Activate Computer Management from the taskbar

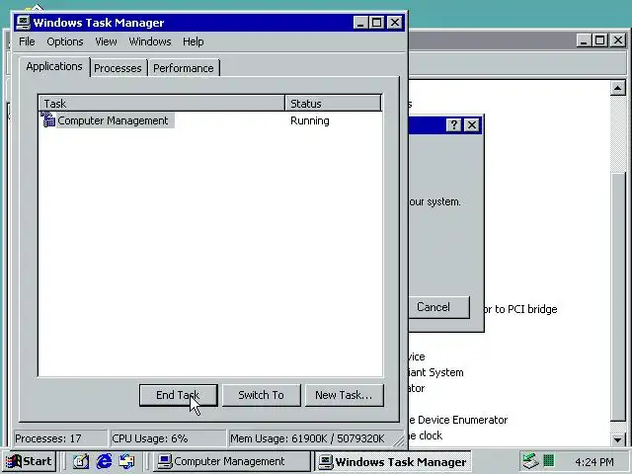(231, 461)
